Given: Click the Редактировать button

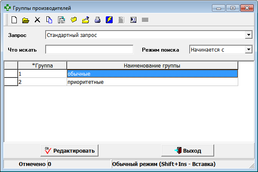Looking at the screenshot, I should click(69, 150).
